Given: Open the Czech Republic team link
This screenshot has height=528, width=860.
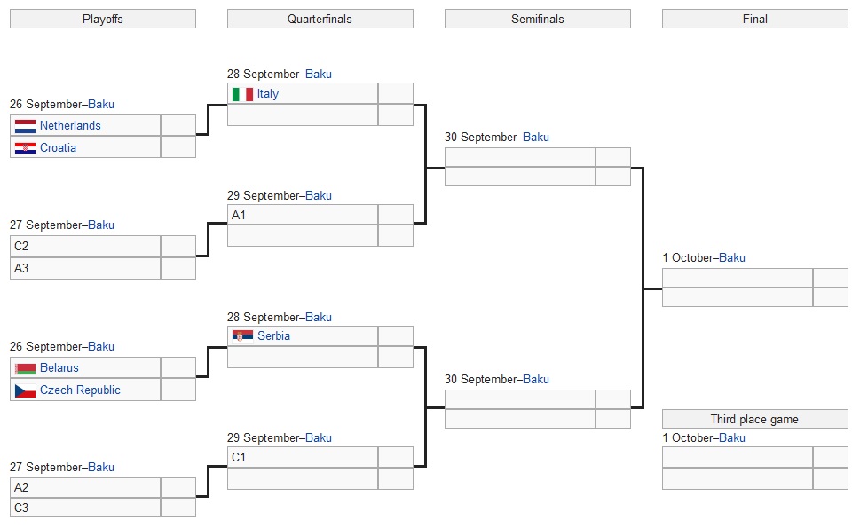Looking at the screenshot, I should pos(80,390).
